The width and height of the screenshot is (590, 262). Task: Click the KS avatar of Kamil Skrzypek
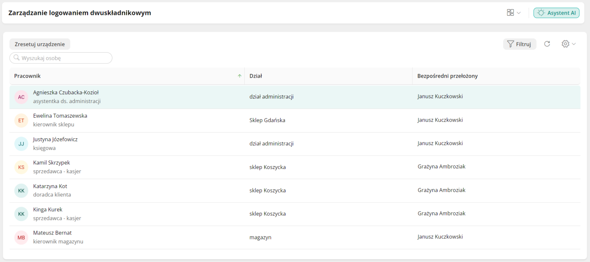[x=21, y=167]
